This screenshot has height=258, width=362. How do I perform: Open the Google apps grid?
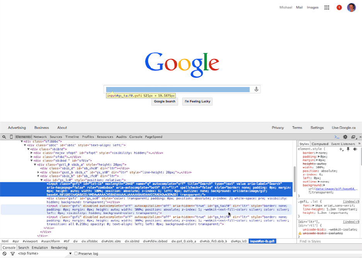(327, 7)
